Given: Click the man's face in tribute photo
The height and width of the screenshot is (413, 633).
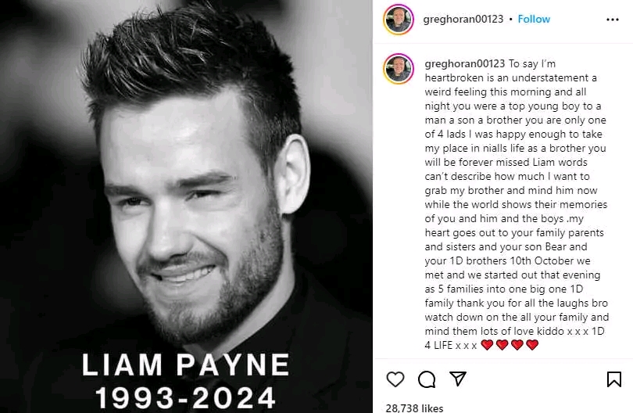Looking at the screenshot, I should point(194,210).
